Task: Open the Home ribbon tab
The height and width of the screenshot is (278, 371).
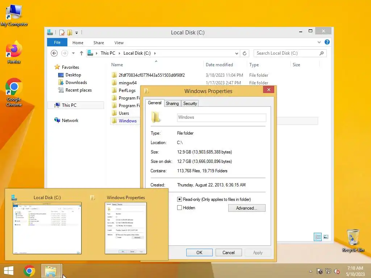Action: tap(78, 43)
